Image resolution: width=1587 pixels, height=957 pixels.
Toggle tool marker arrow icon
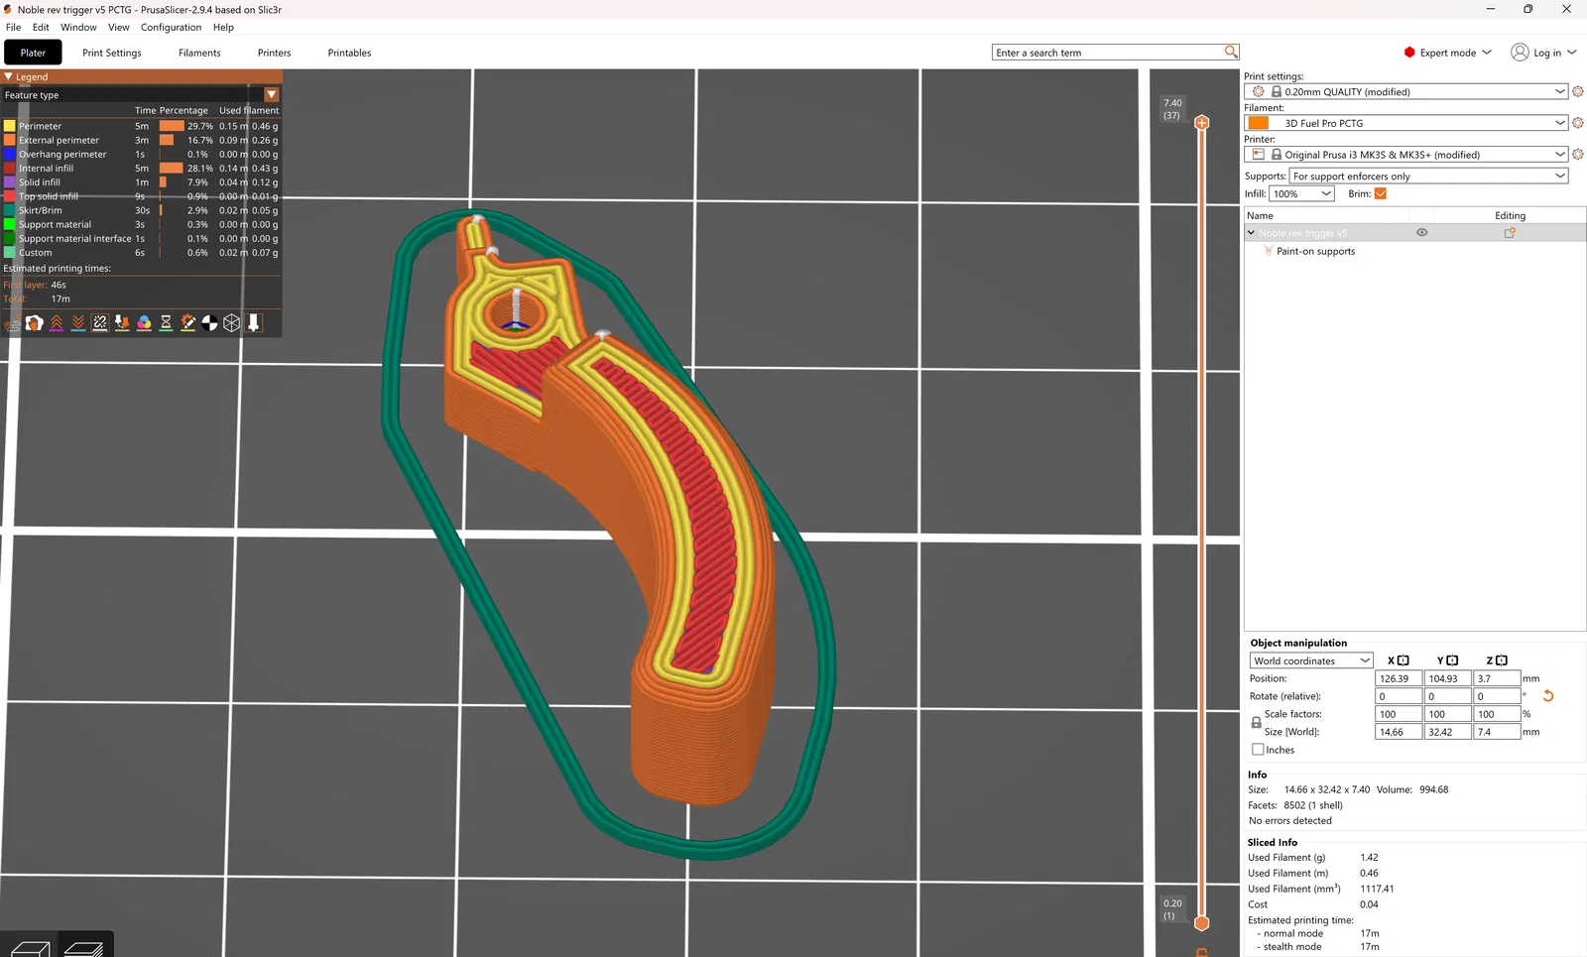point(253,323)
